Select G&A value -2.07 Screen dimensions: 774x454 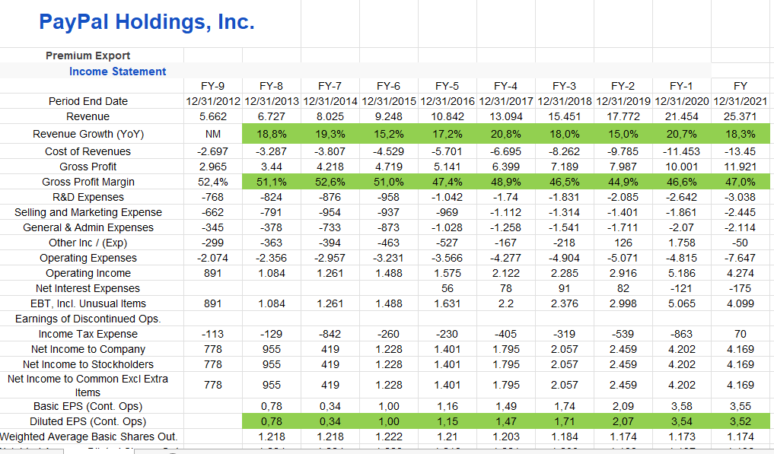coord(682,228)
